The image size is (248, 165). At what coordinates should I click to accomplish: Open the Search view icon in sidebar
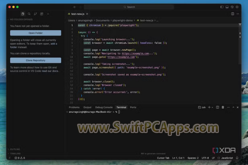pyautogui.click(x=29, y=14)
